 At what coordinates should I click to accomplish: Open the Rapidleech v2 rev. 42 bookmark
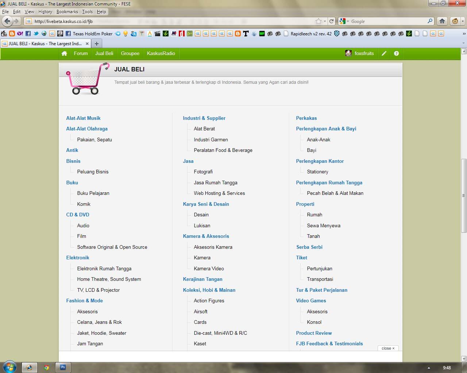(x=308, y=34)
